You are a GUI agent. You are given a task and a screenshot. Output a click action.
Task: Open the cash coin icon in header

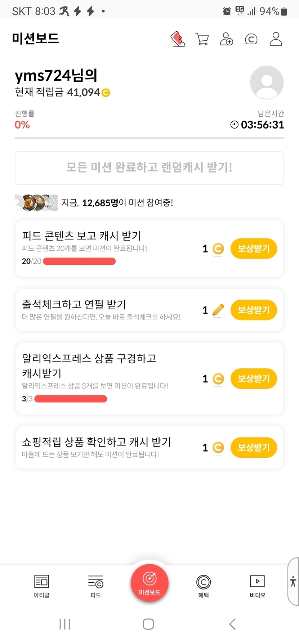[251, 39]
